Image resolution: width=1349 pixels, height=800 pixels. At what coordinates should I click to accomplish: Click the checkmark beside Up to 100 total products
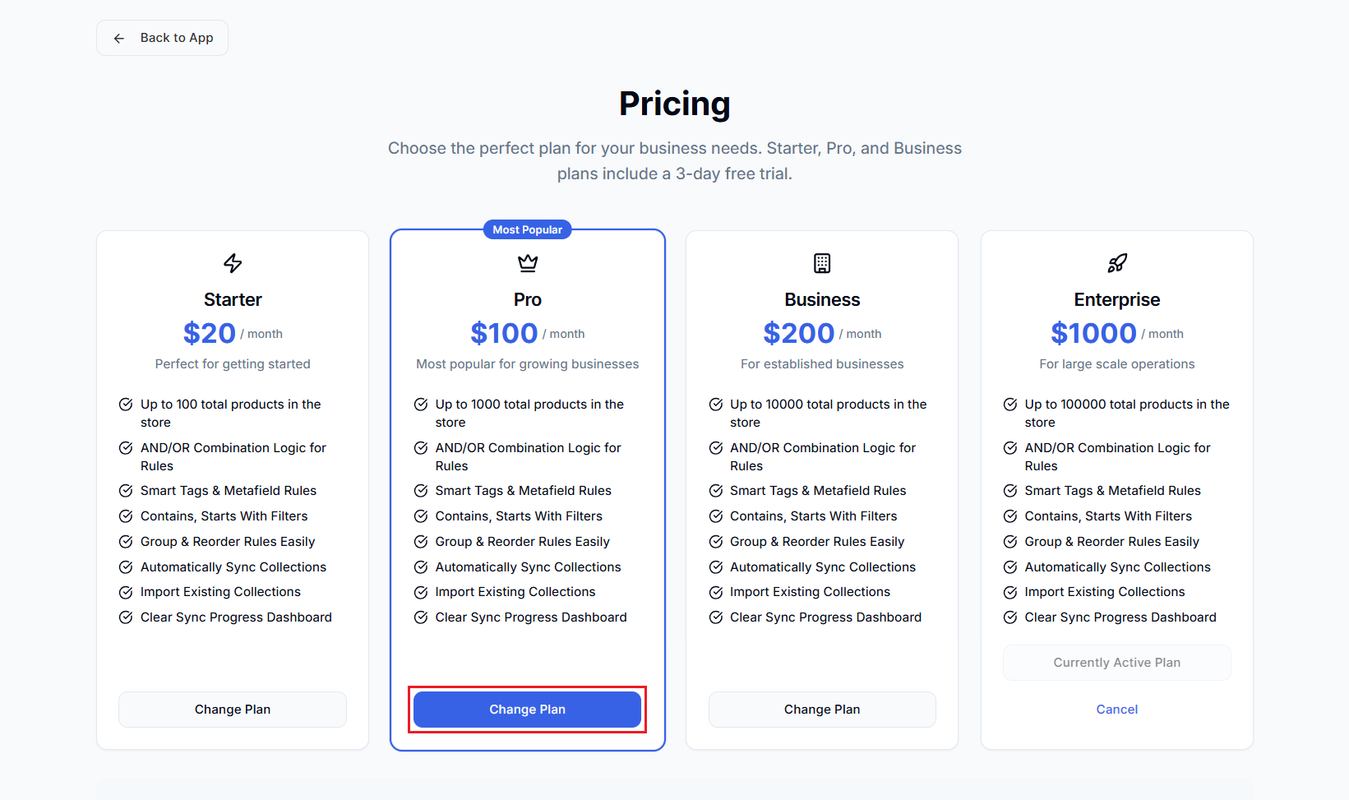click(x=126, y=404)
